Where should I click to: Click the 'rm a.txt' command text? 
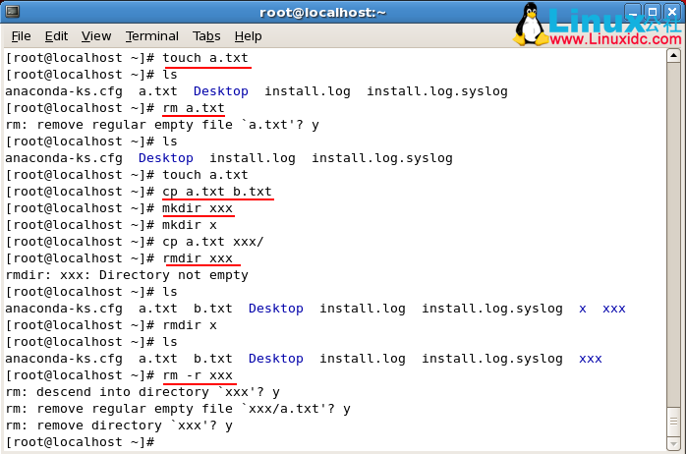point(194,107)
